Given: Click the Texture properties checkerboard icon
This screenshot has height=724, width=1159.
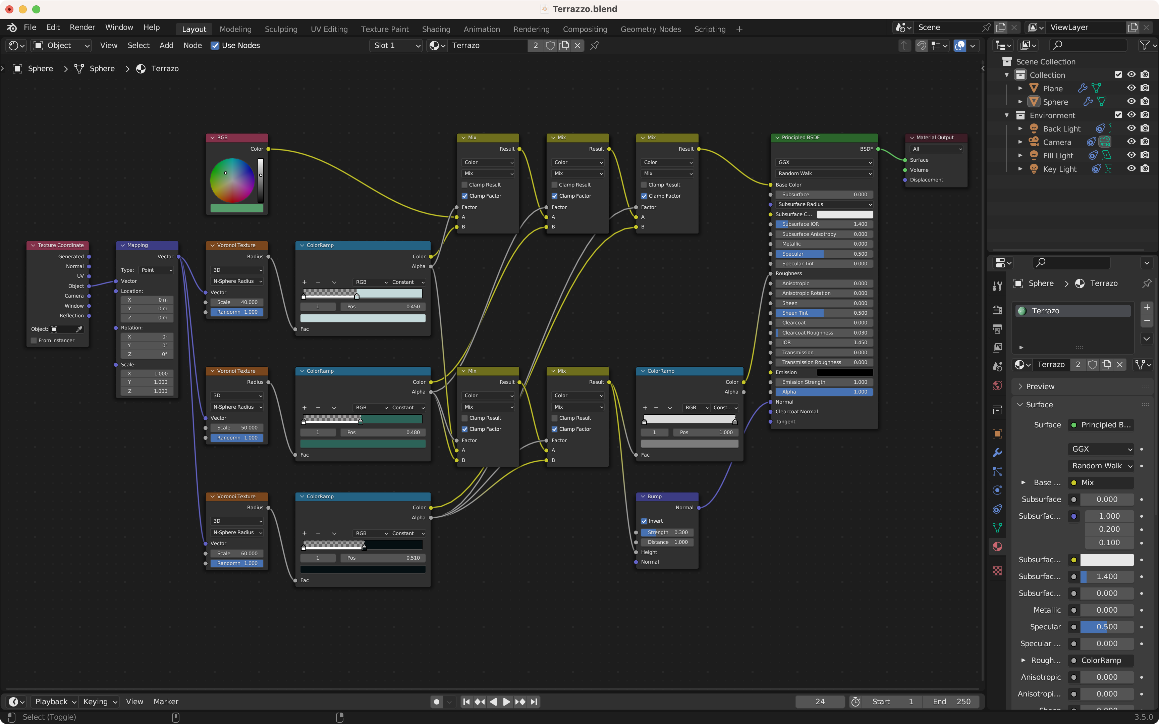Looking at the screenshot, I should (x=997, y=571).
